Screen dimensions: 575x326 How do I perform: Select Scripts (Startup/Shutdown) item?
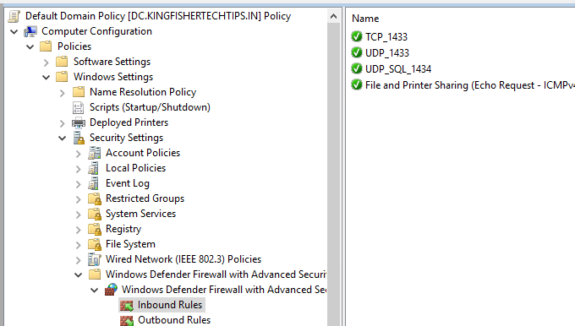(x=150, y=107)
